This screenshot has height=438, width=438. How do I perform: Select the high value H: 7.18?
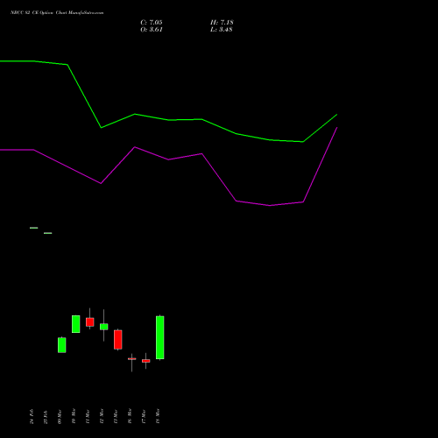click(222, 23)
